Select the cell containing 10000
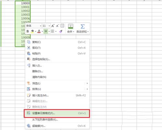Viewport: 162px width, 130px height. point(23,3)
